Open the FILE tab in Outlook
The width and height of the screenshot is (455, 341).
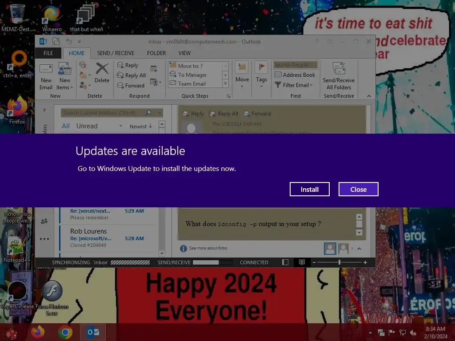tap(48, 53)
